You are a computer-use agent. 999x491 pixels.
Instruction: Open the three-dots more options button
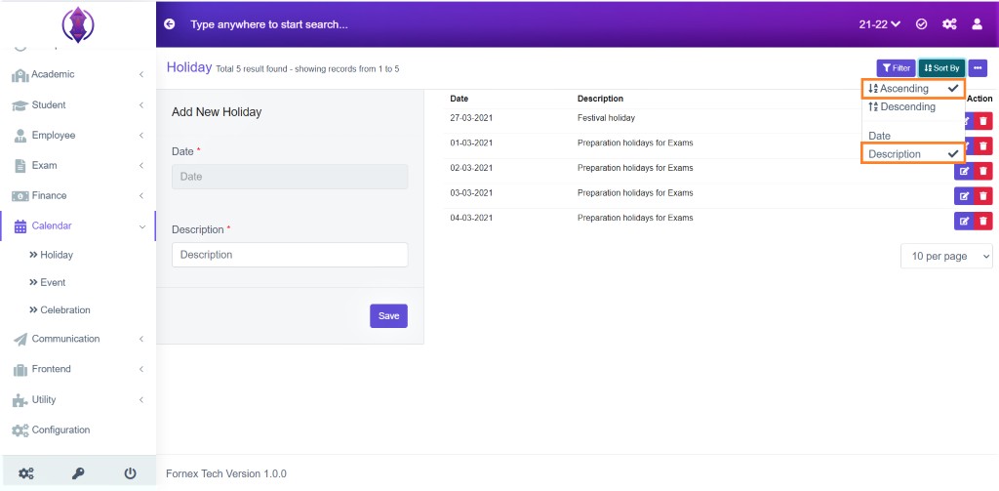(x=978, y=67)
